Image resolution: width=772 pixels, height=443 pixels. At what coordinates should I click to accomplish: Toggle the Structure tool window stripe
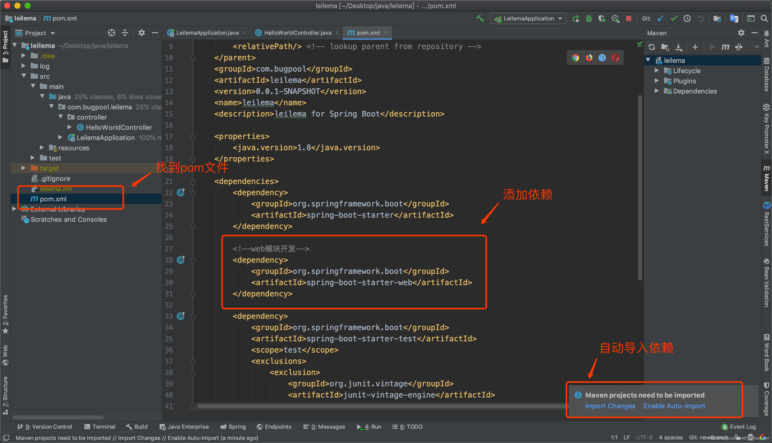point(5,395)
